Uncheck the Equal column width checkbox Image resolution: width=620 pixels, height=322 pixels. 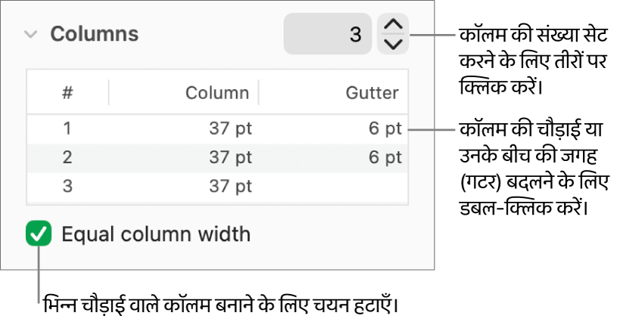tap(39, 234)
